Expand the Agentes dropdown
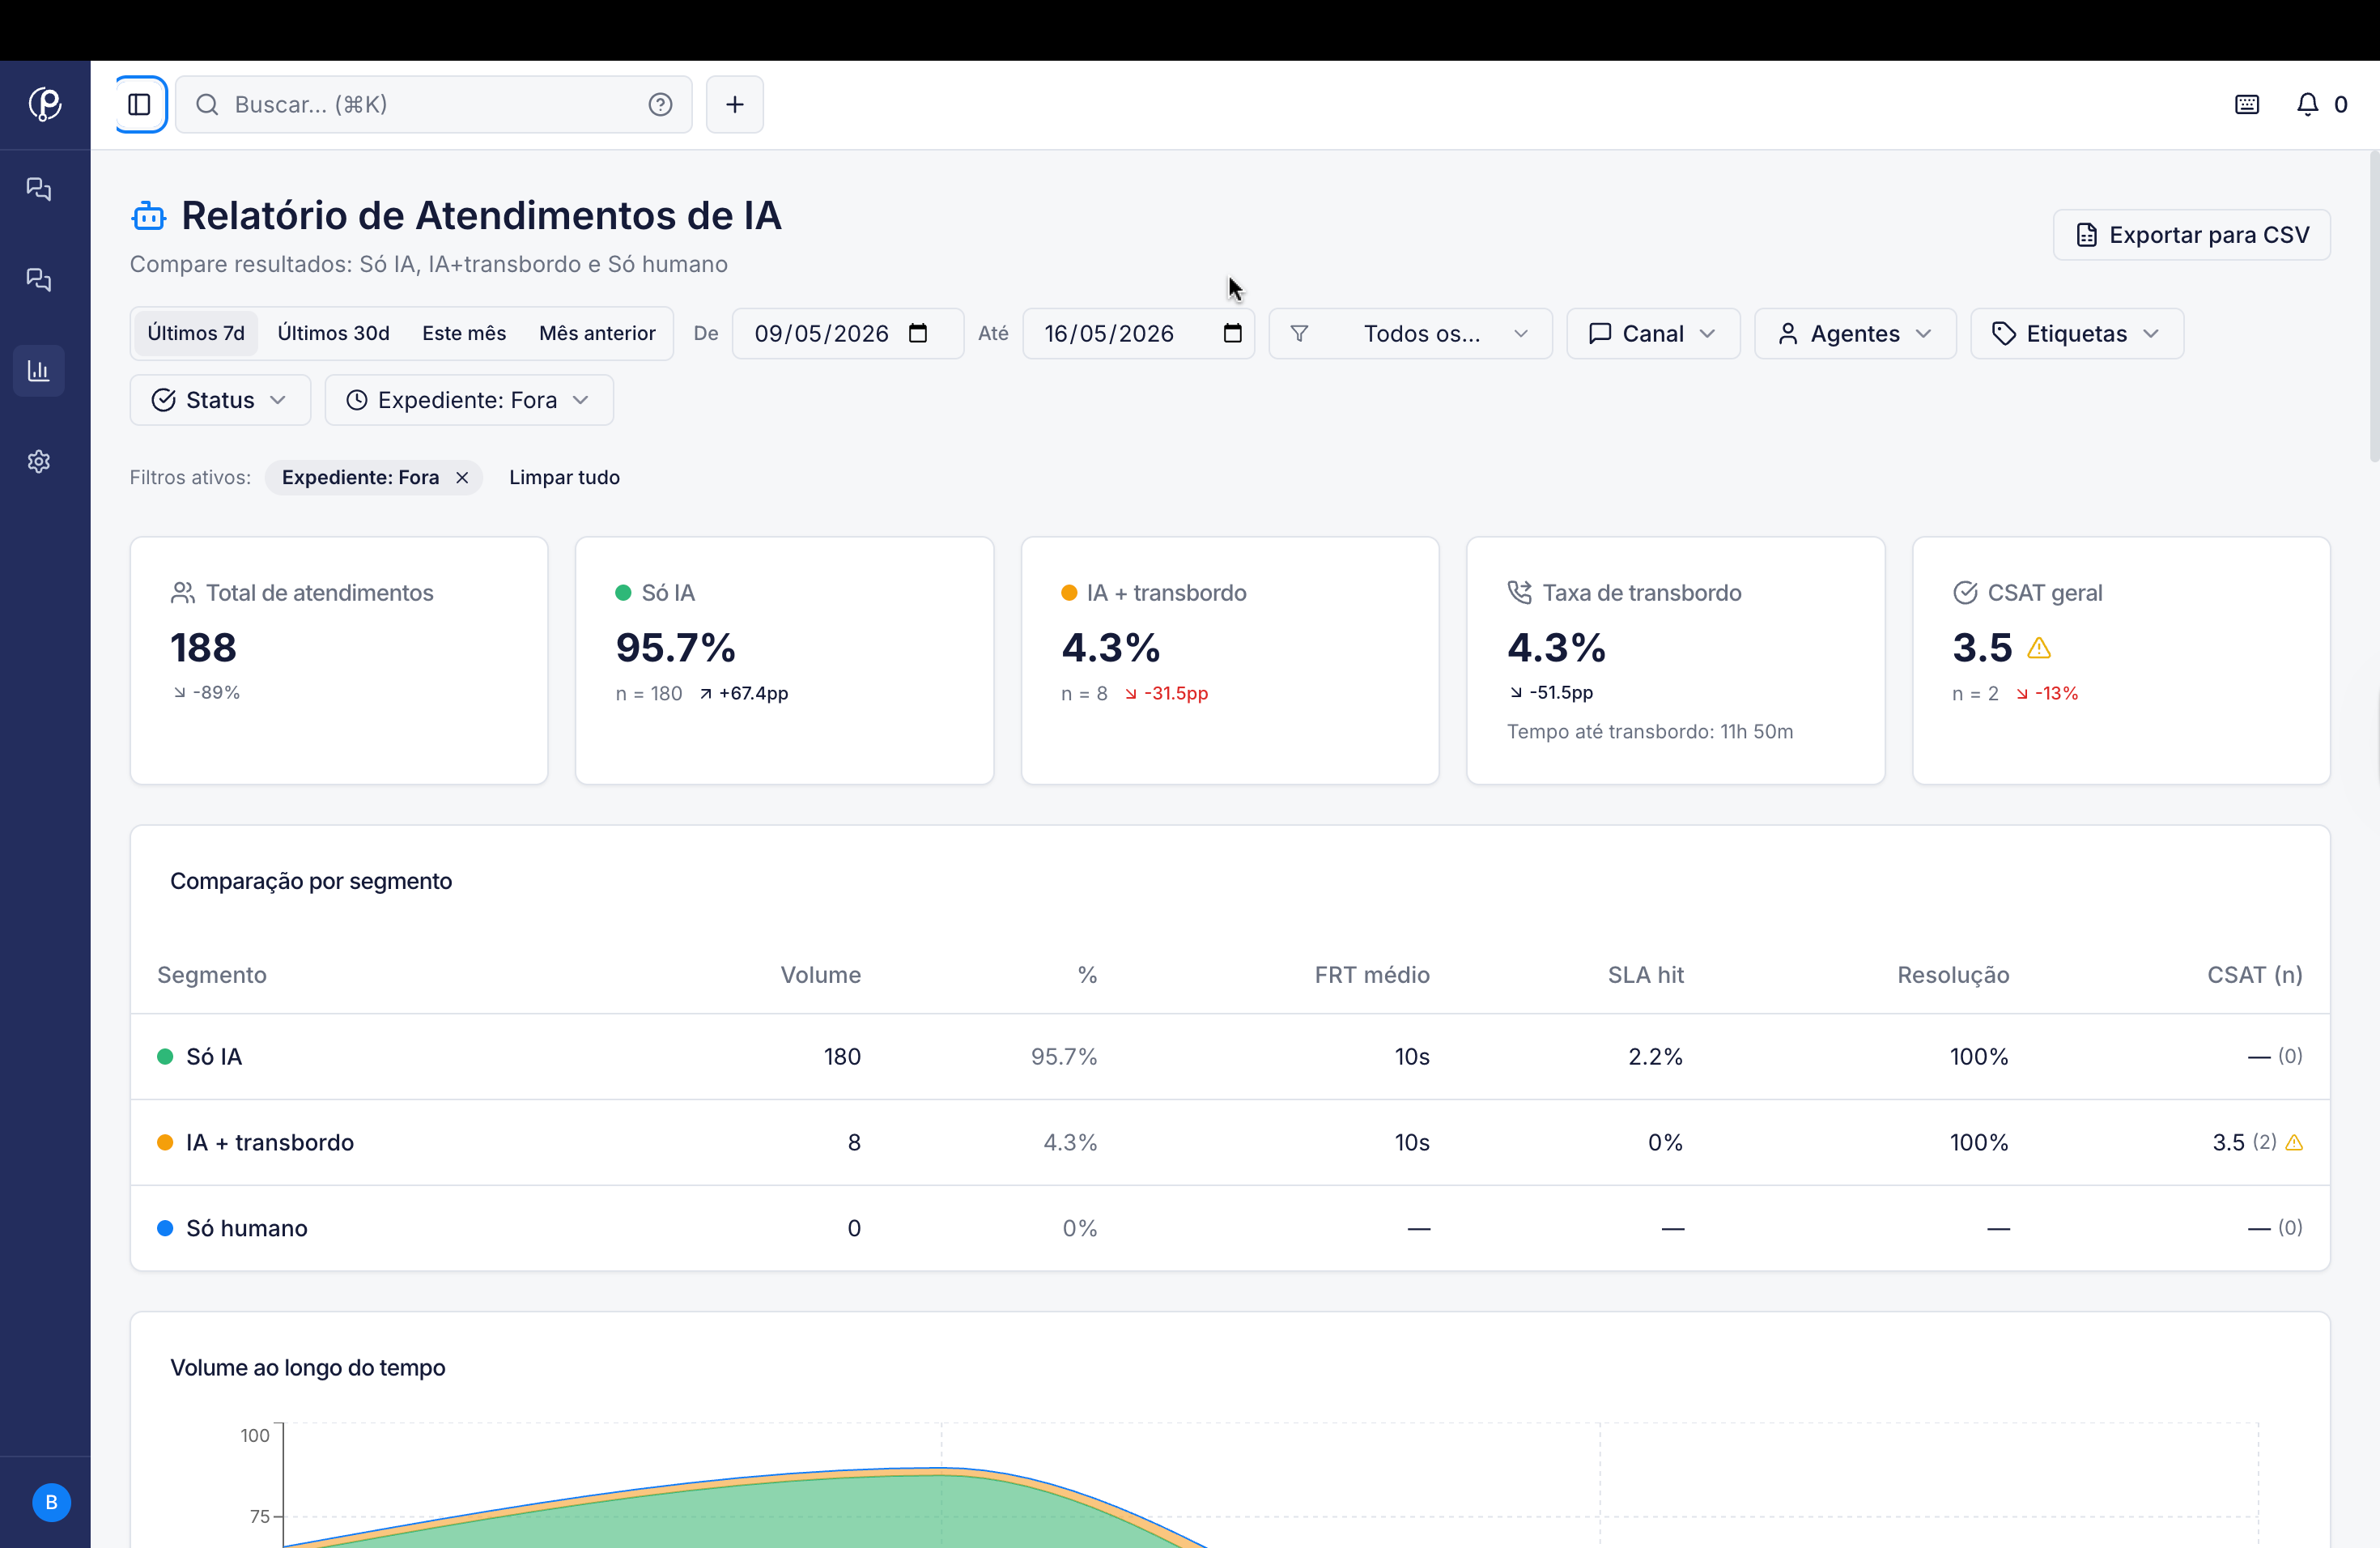 (x=1855, y=333)
